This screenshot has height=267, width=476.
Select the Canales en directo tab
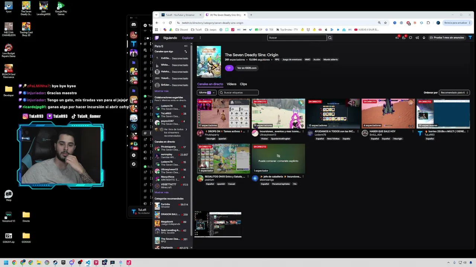click(210, 84)
